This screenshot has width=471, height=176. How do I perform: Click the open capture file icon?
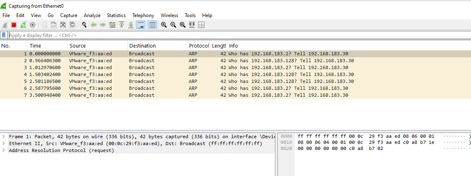(44, 25)
